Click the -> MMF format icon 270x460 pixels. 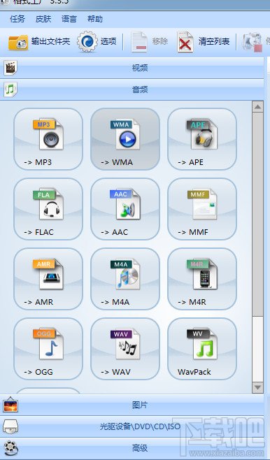pyautogui.click(x=202, y=209)
